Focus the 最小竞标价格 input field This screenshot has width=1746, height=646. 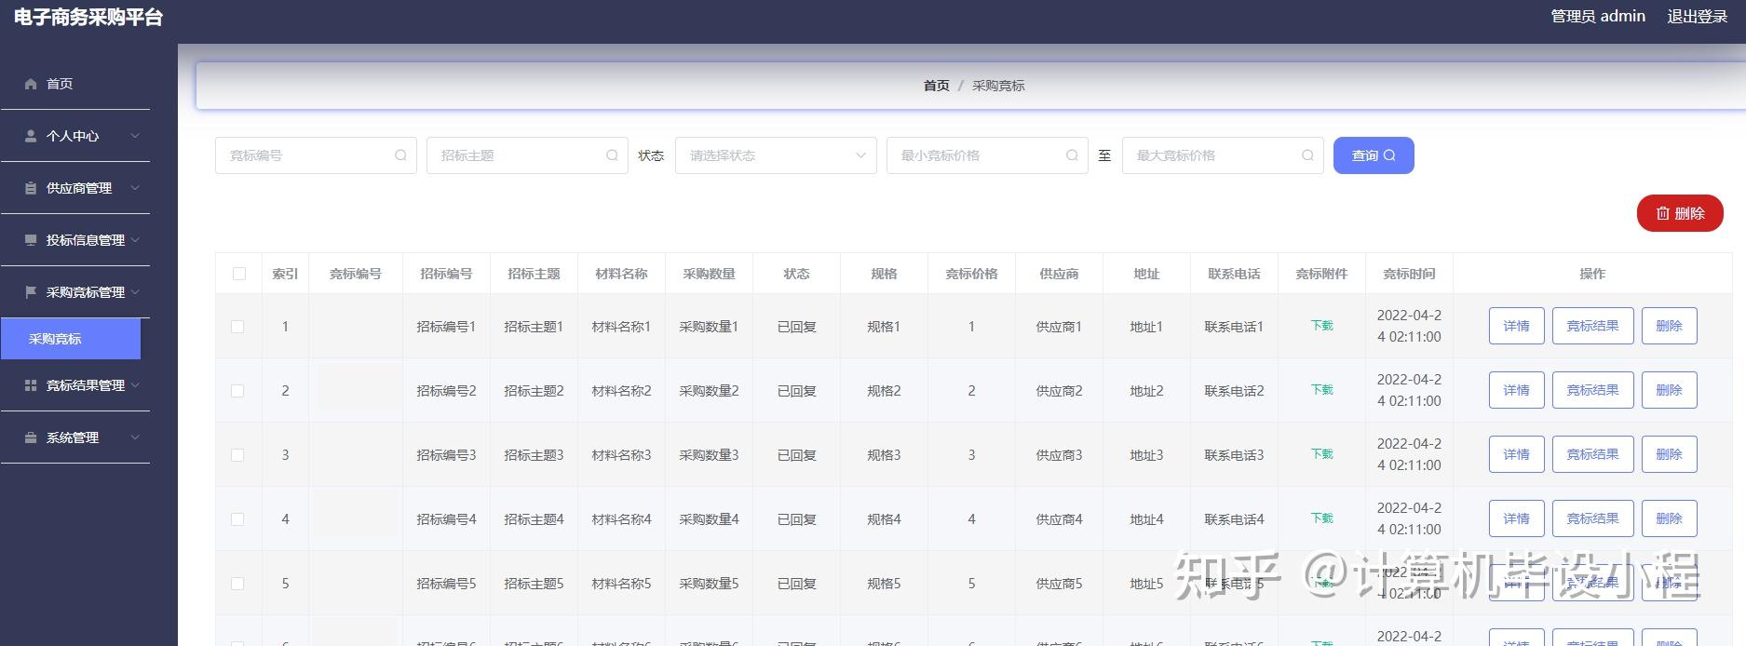(987, 155)
